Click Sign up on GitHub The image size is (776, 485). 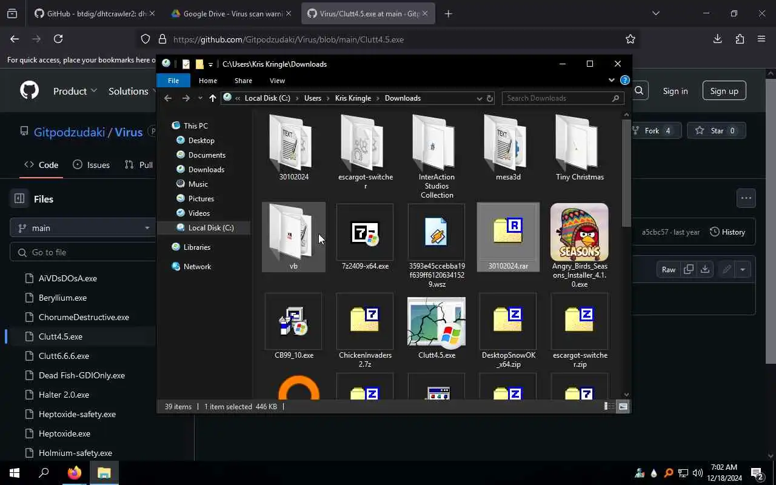click(x=724, y=91)
